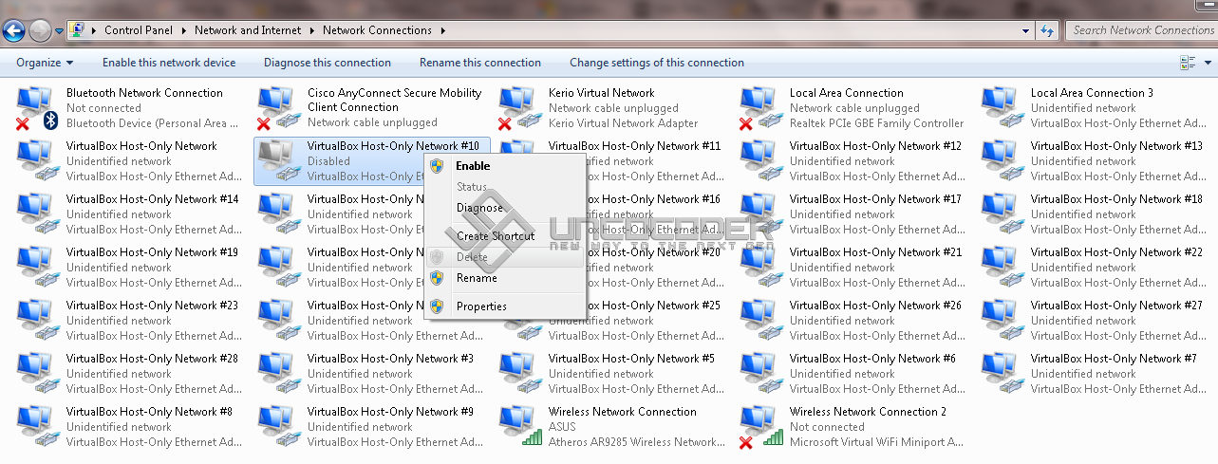Select Kerio Virtual Network icon
The image size is (1218, 464).
[x=519, y=108]
